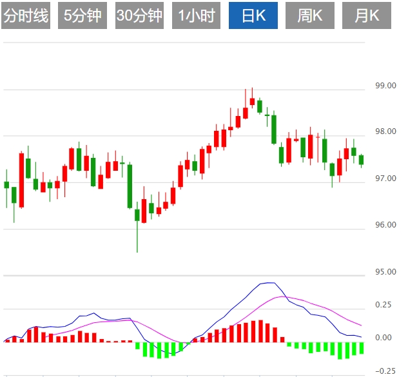Click the rightmost green MACD histogram bar
This screenshot has height=377, width=408.
(361, 348)
